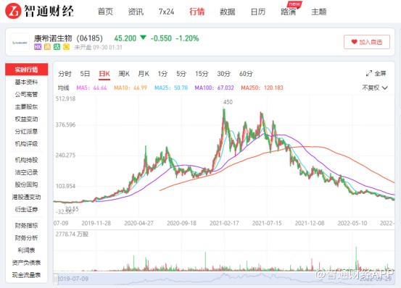Go to 首页 in top navigation
The image size is (401, 288).
coord(105,12)
